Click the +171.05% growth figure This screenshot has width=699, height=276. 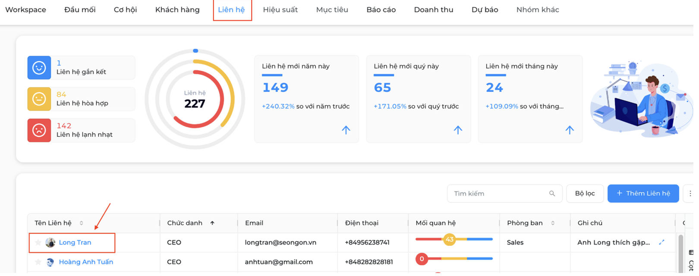(x=390, y=106)
